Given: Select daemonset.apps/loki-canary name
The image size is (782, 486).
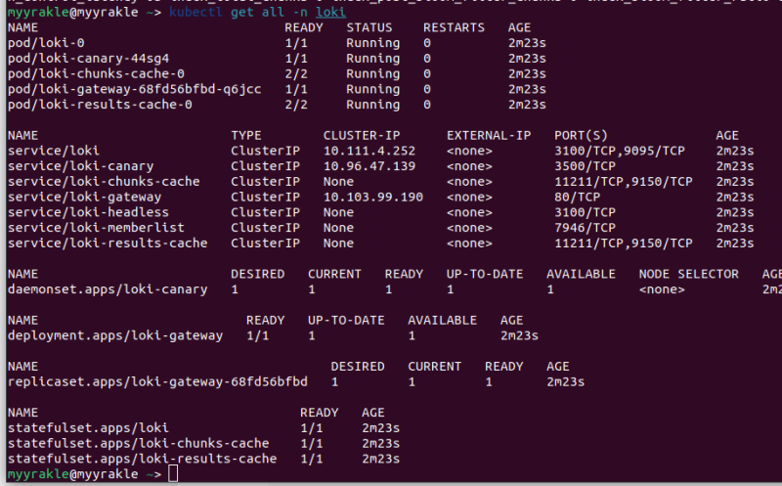Looking at the screenshot, I should click(108, 289).
